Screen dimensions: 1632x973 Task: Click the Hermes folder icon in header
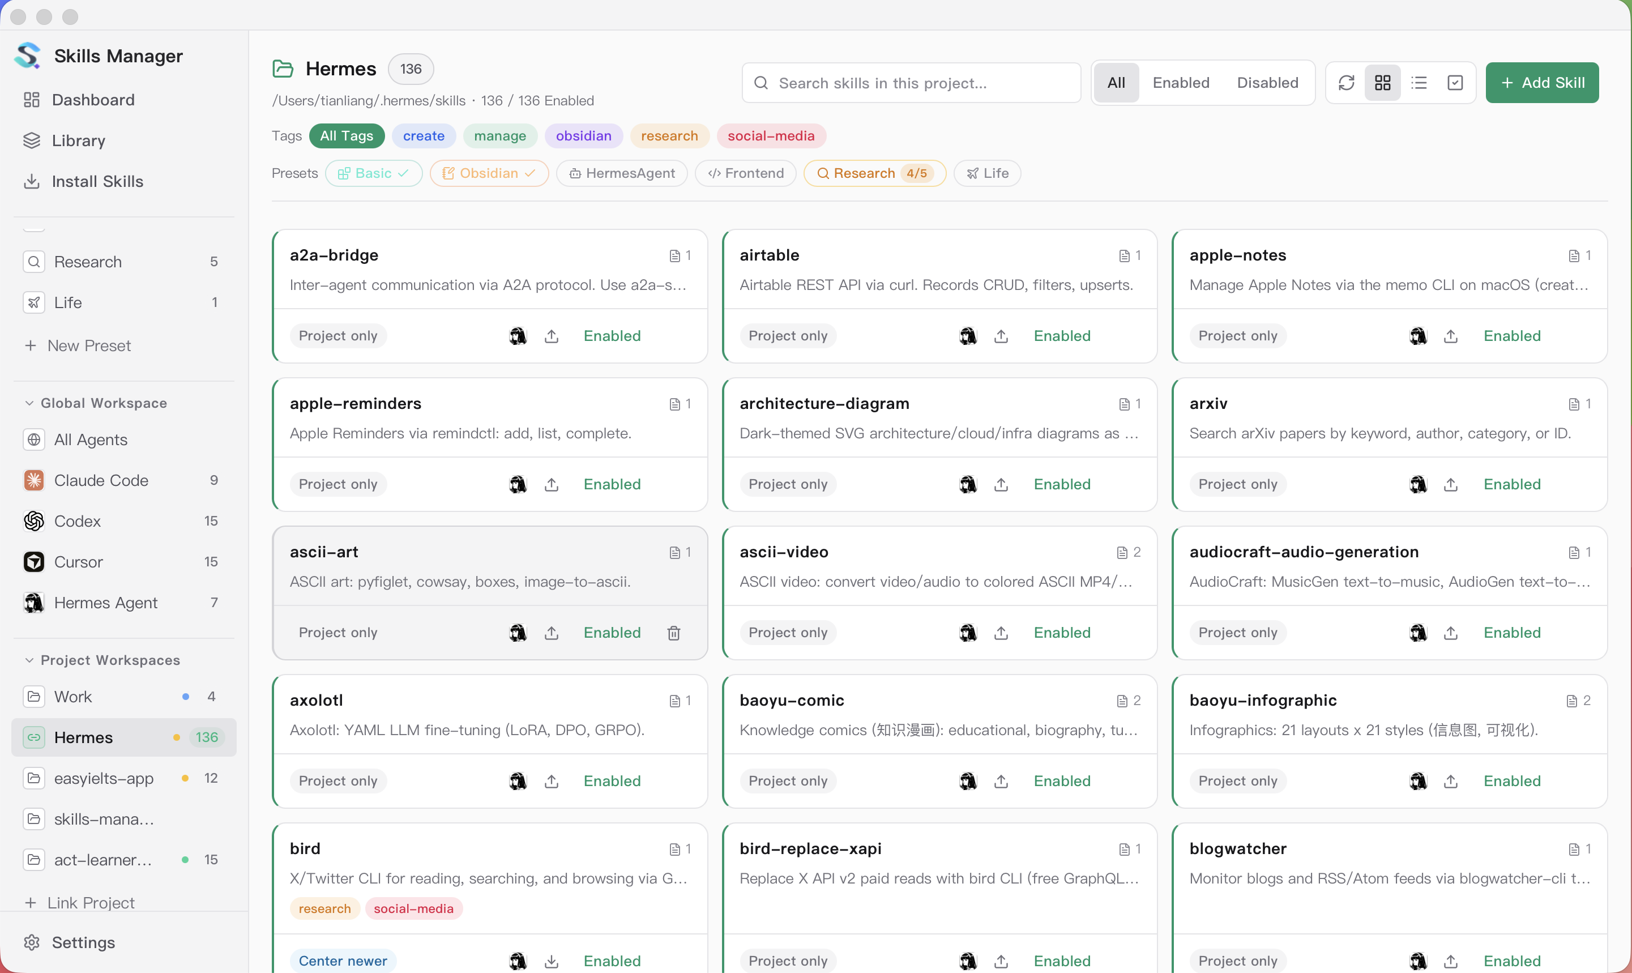(x=283, y=69)
